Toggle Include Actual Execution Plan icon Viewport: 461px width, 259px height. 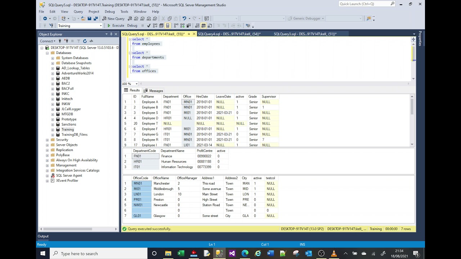(x=176, y=26)
